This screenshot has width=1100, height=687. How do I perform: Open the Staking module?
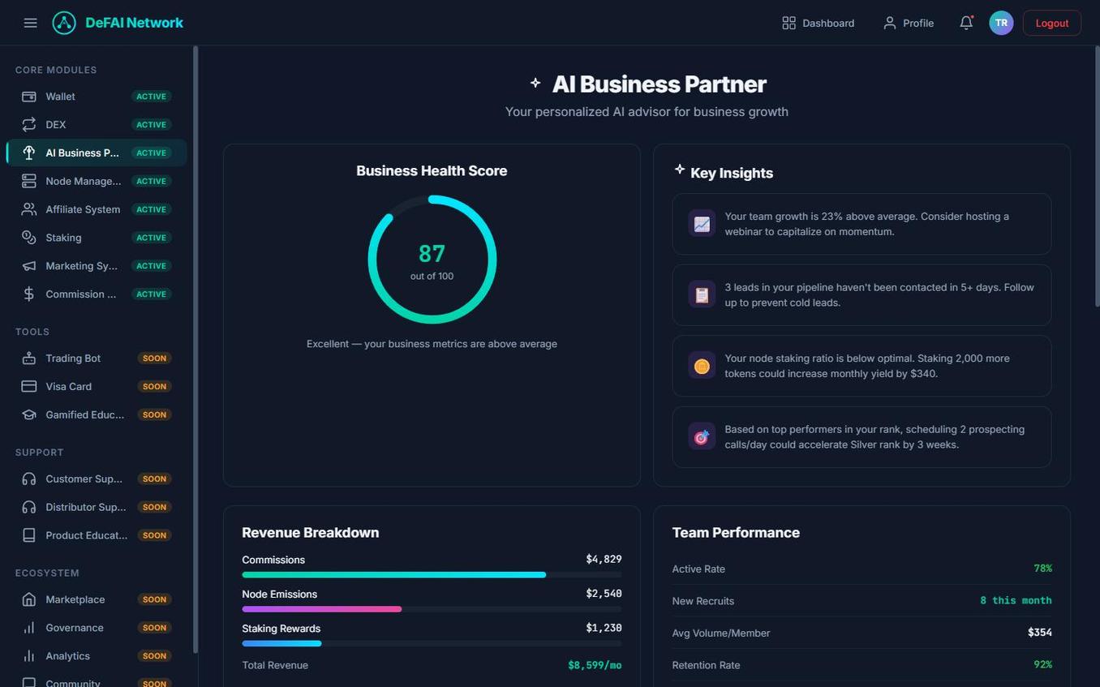28,238
